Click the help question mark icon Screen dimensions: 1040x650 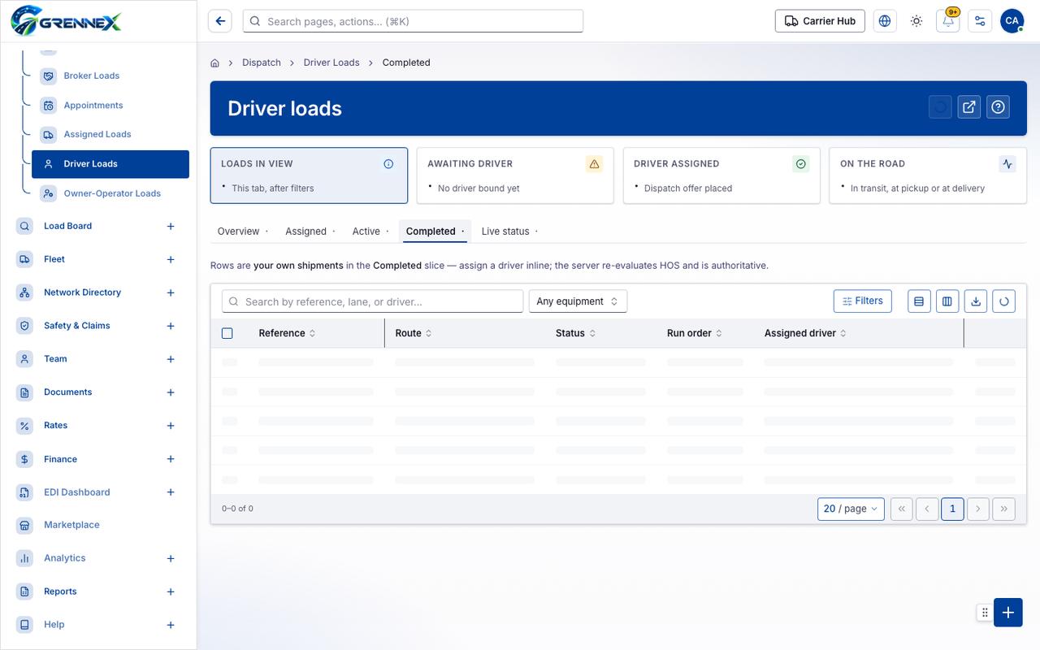point(999,106)
